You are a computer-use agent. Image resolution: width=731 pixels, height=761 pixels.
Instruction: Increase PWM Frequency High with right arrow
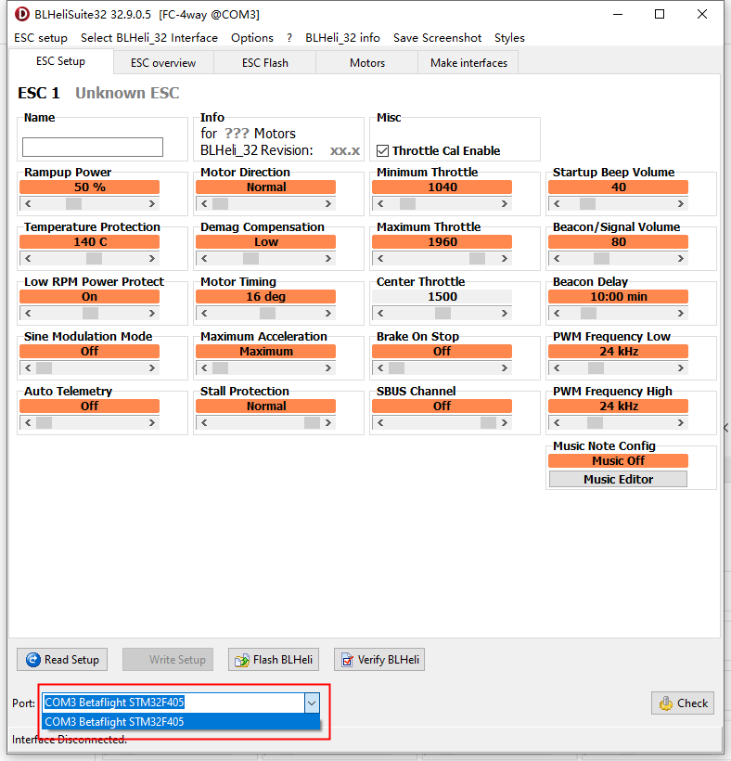click(x=681, y=423)
